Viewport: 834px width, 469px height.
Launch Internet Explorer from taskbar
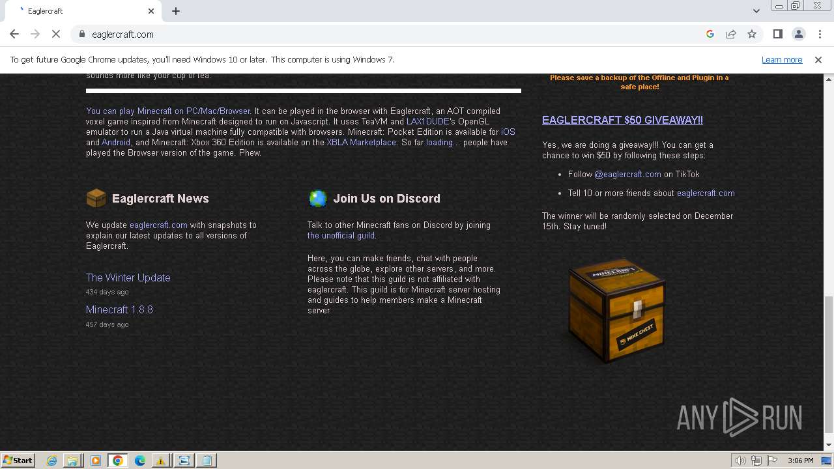pyautogui.click(x=51, y=461)
